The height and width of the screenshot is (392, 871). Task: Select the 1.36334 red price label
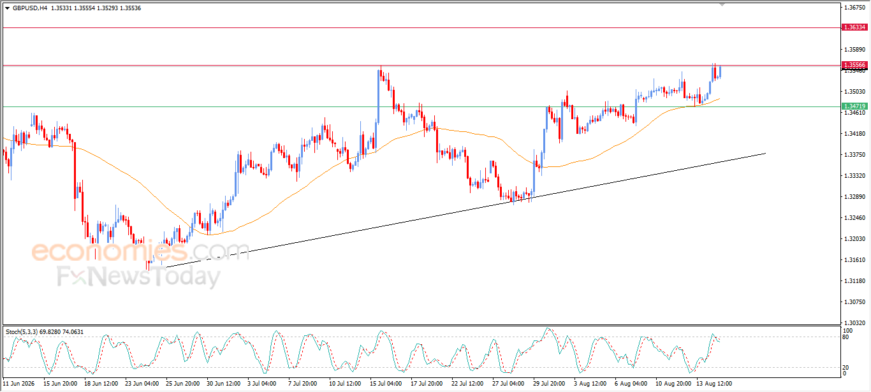pos(854,27)
